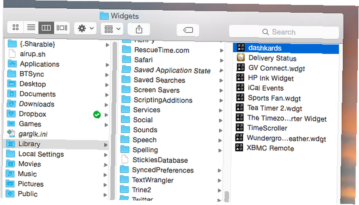Switch to Cover Flow view
The width and height of the screenshot is (359, 205).
click(x=62, y=28)
